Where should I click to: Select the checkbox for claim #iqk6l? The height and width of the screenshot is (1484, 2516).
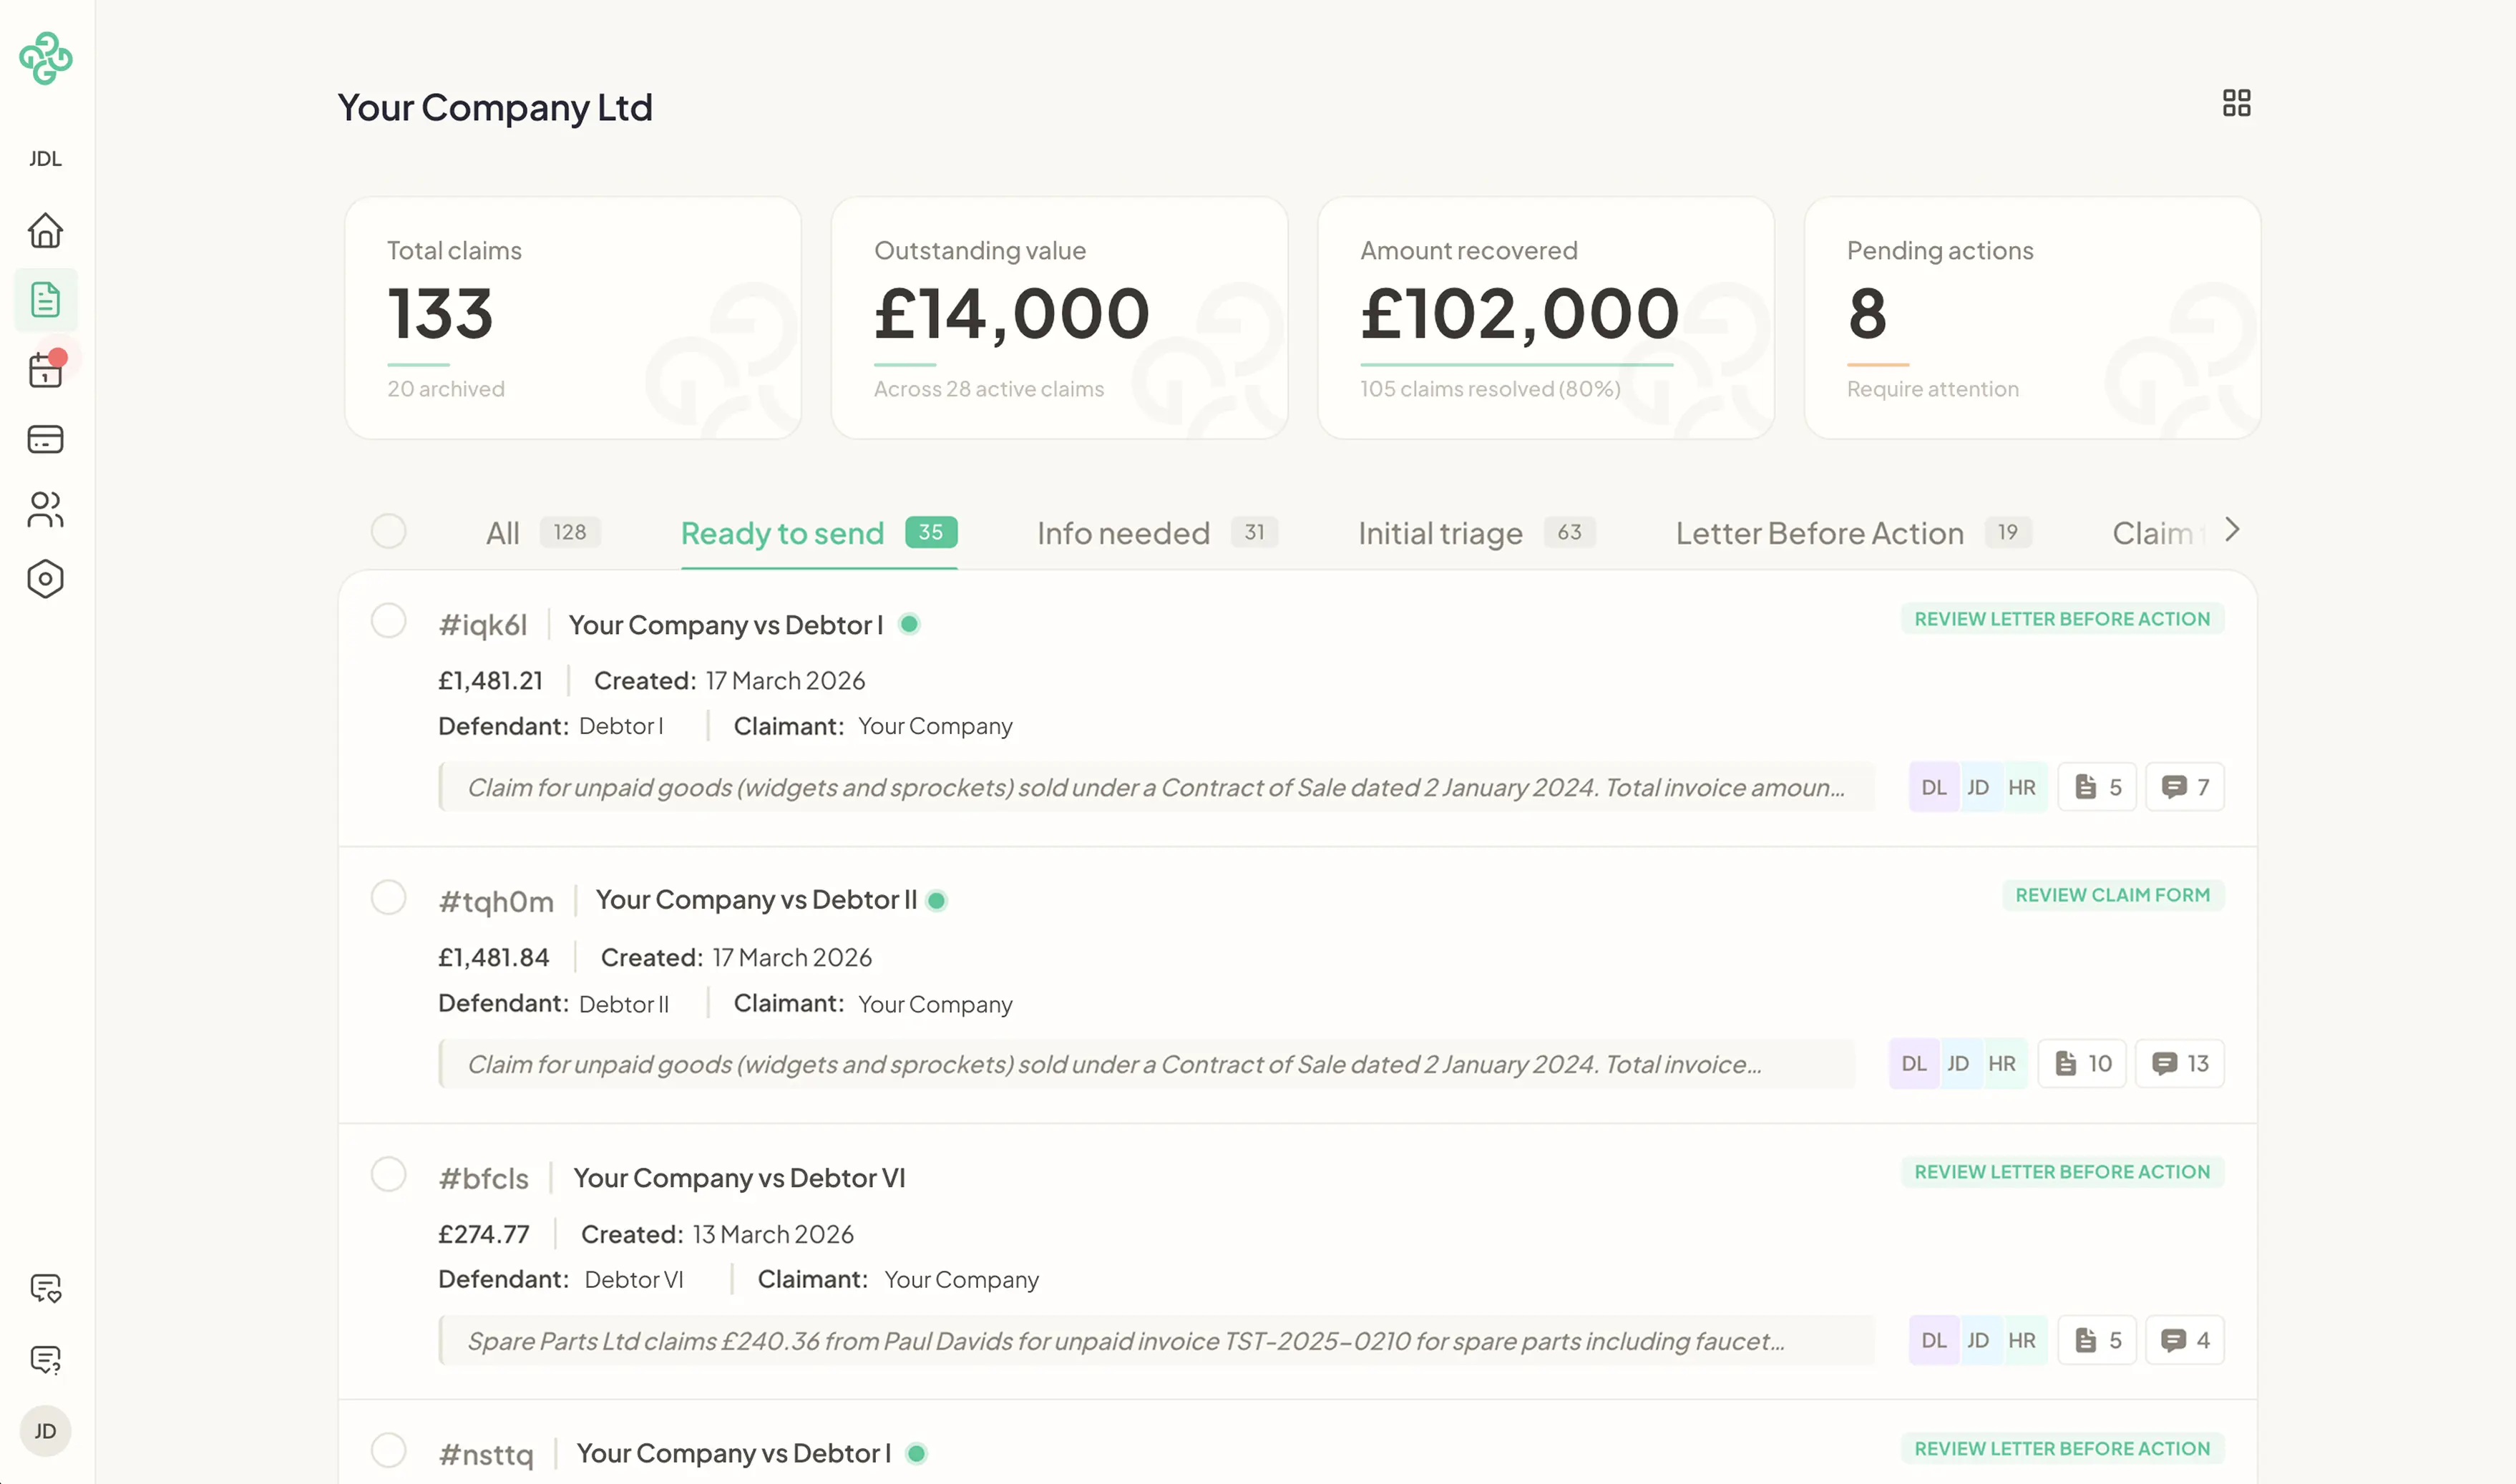pos(388,620)
